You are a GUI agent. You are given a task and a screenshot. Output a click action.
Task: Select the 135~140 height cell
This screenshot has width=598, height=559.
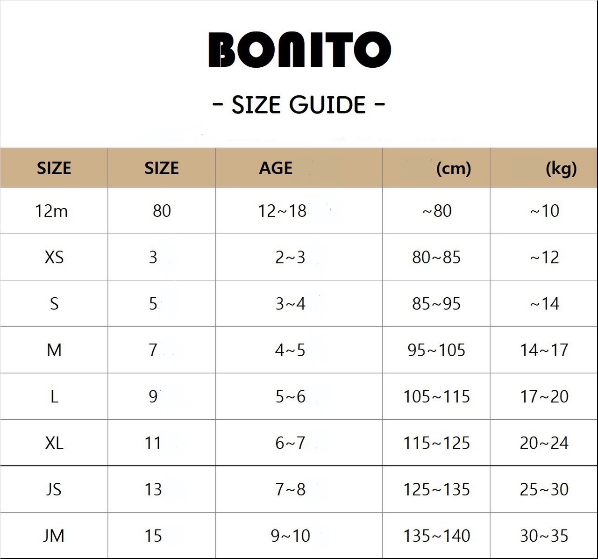tap(436, 536)
